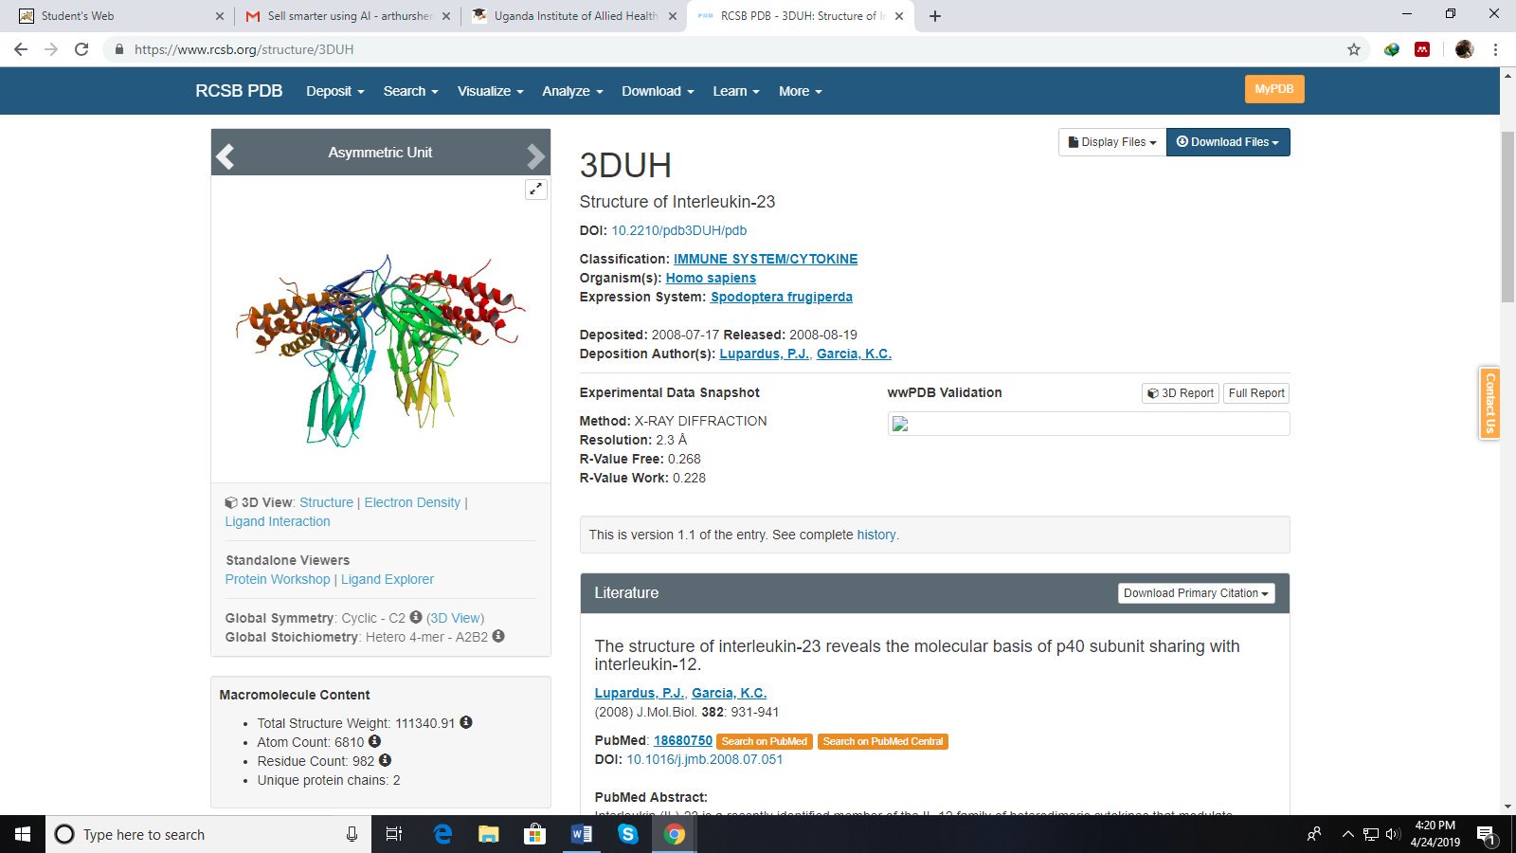
Task: Click the protein structure image
Action: [x=380, y=350]
